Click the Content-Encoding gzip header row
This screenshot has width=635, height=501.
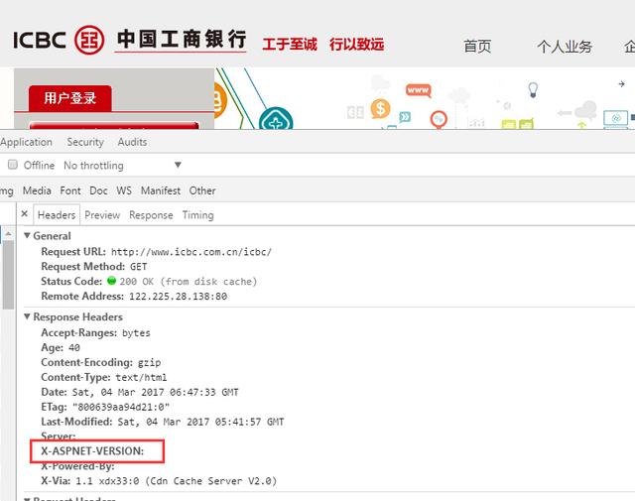tap(101, 362)
